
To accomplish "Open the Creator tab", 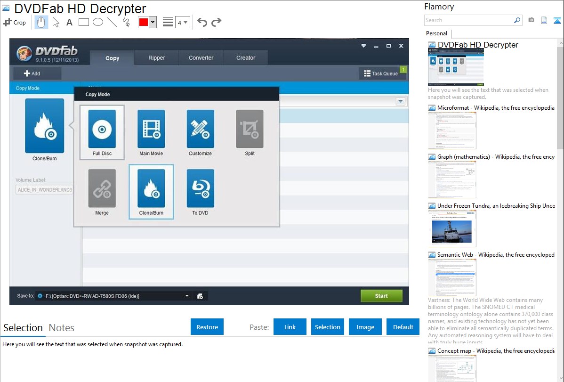I will 246,57.
